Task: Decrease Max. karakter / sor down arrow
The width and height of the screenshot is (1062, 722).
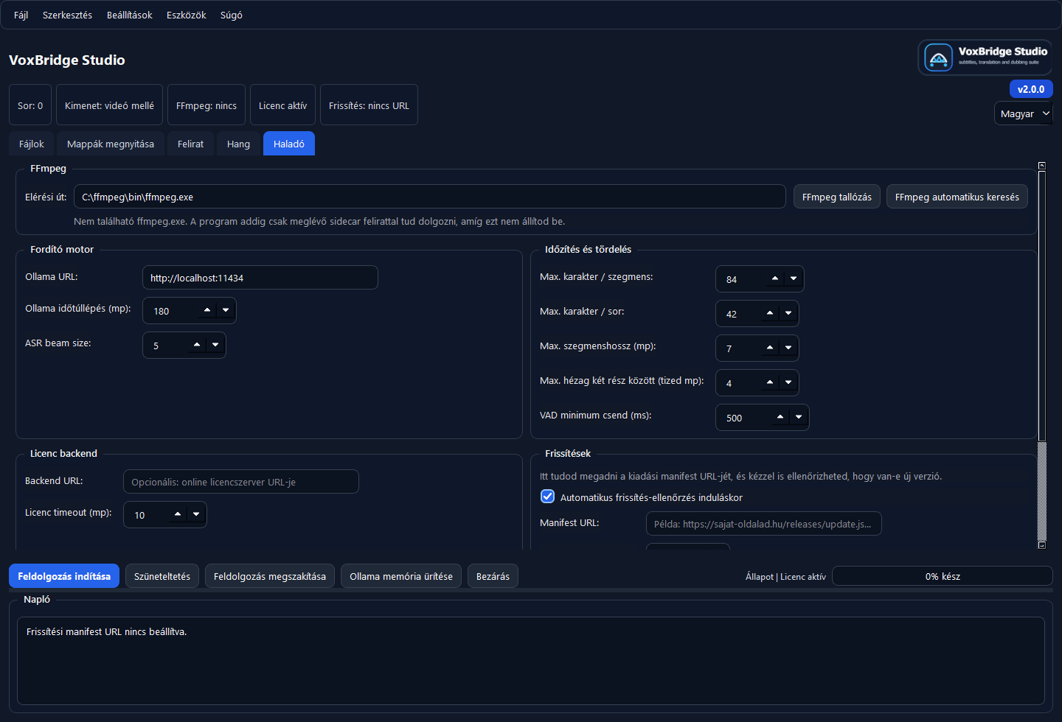Action: click(788, 313)
